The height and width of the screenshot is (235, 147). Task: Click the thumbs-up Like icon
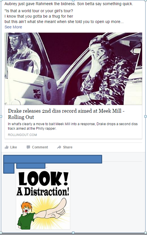pyautogui.click(x=7, y=147)
